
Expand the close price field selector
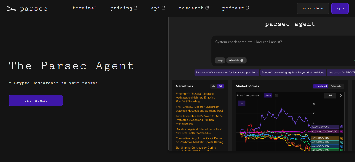pyautogui.click(x=268, y=96)
